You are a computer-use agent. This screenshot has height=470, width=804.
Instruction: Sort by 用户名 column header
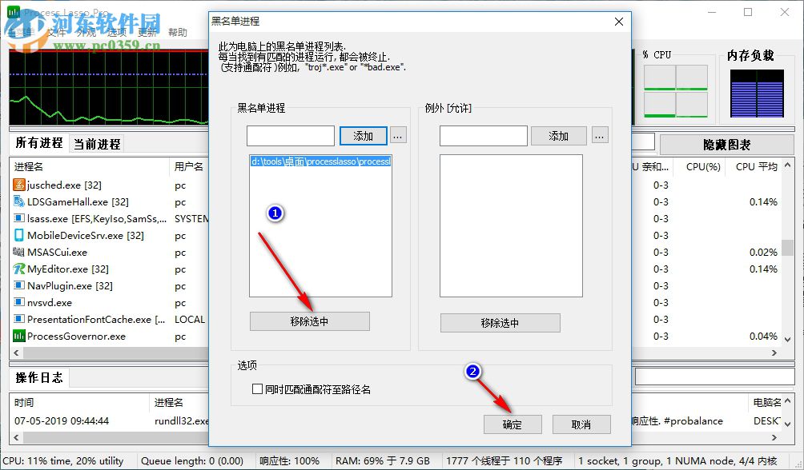(189, 166)
